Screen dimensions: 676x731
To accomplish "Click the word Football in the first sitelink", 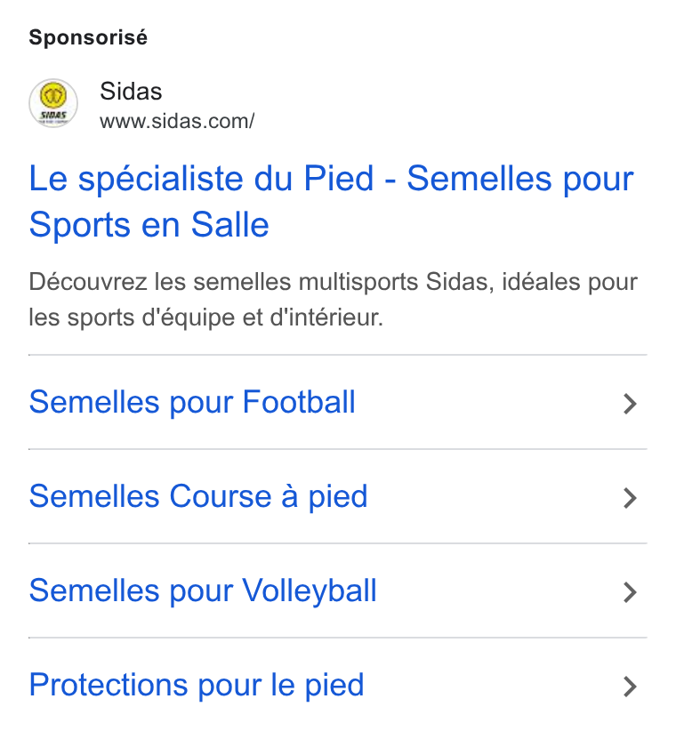I will coord(299,402).
